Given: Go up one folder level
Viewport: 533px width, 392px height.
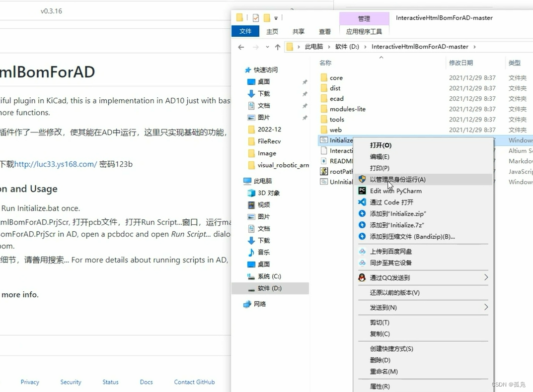Looking at the screenshot, I should tap(278, 47).
